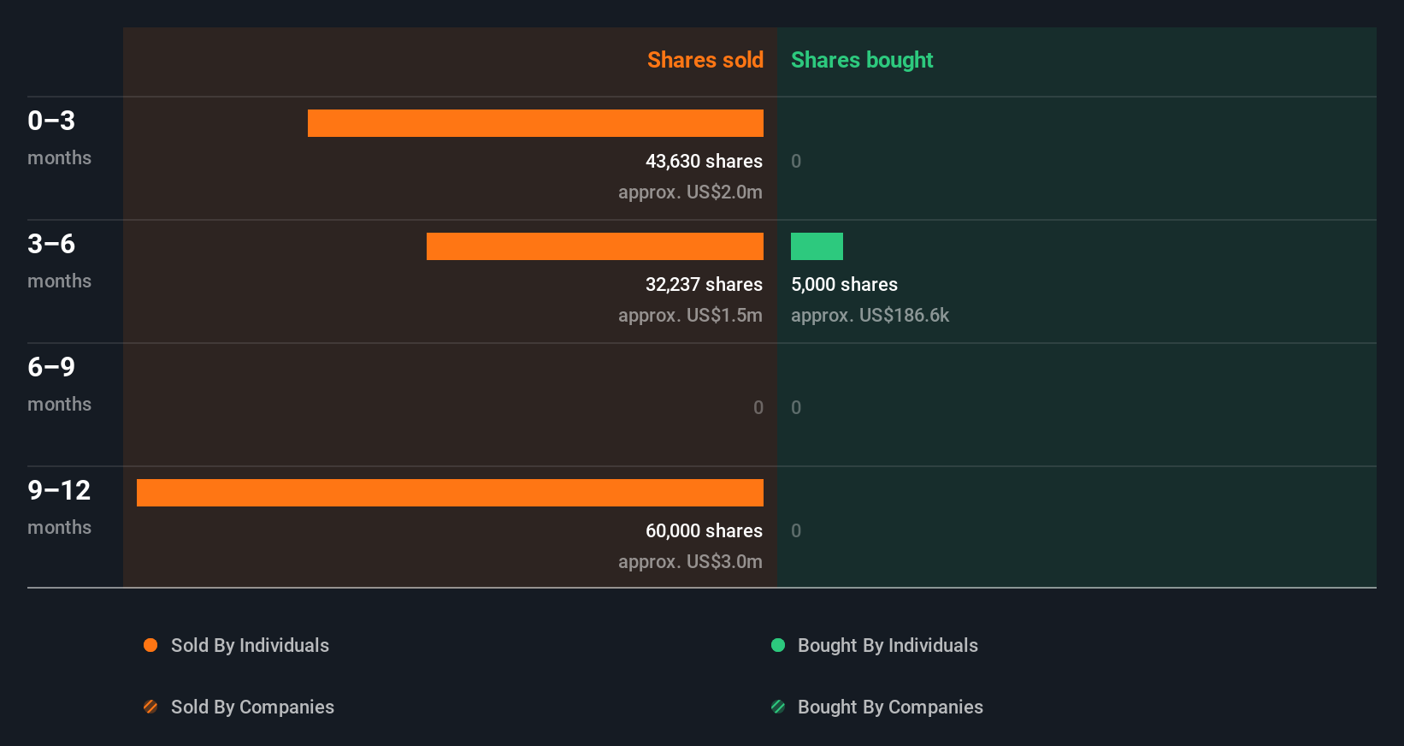The height and width of the screenshot is (746, 1404).
Task: Click the striped Bought By Companies legend icon
Action: pyautogui.click(x=778, y=707)
